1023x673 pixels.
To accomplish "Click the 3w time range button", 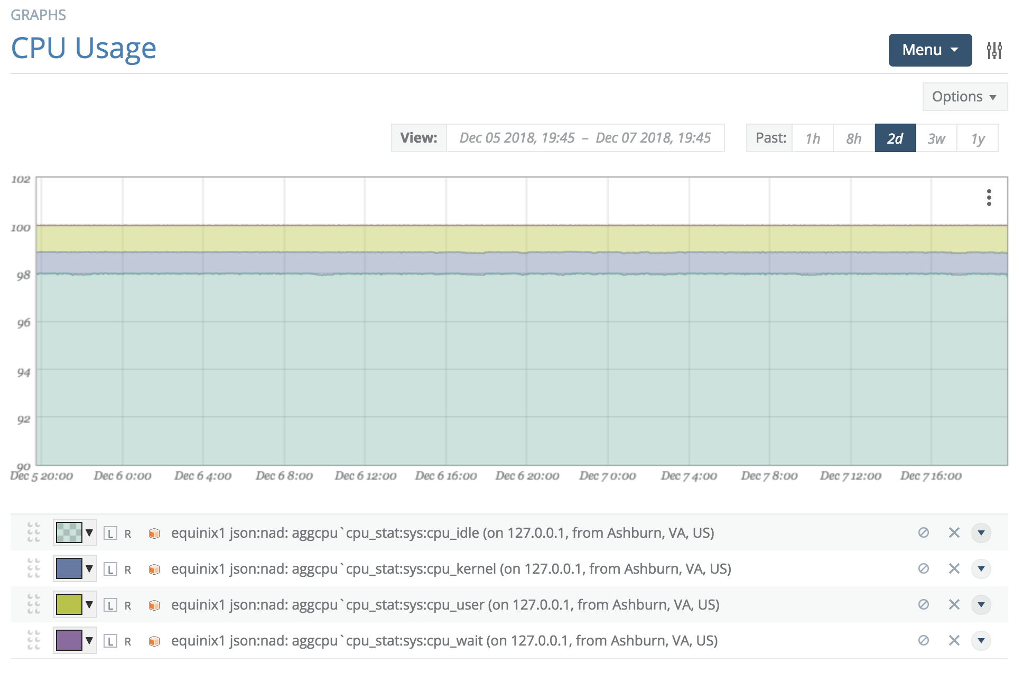I will point(936,138).
